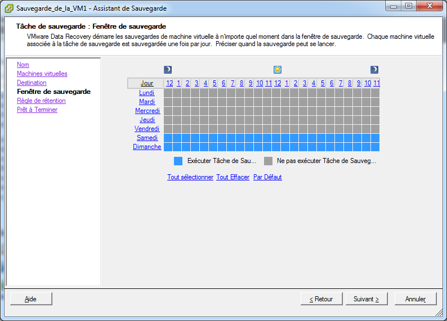
Task: Click the blue Exécuter Tâche legend swatch
Action: coord(178,161)
